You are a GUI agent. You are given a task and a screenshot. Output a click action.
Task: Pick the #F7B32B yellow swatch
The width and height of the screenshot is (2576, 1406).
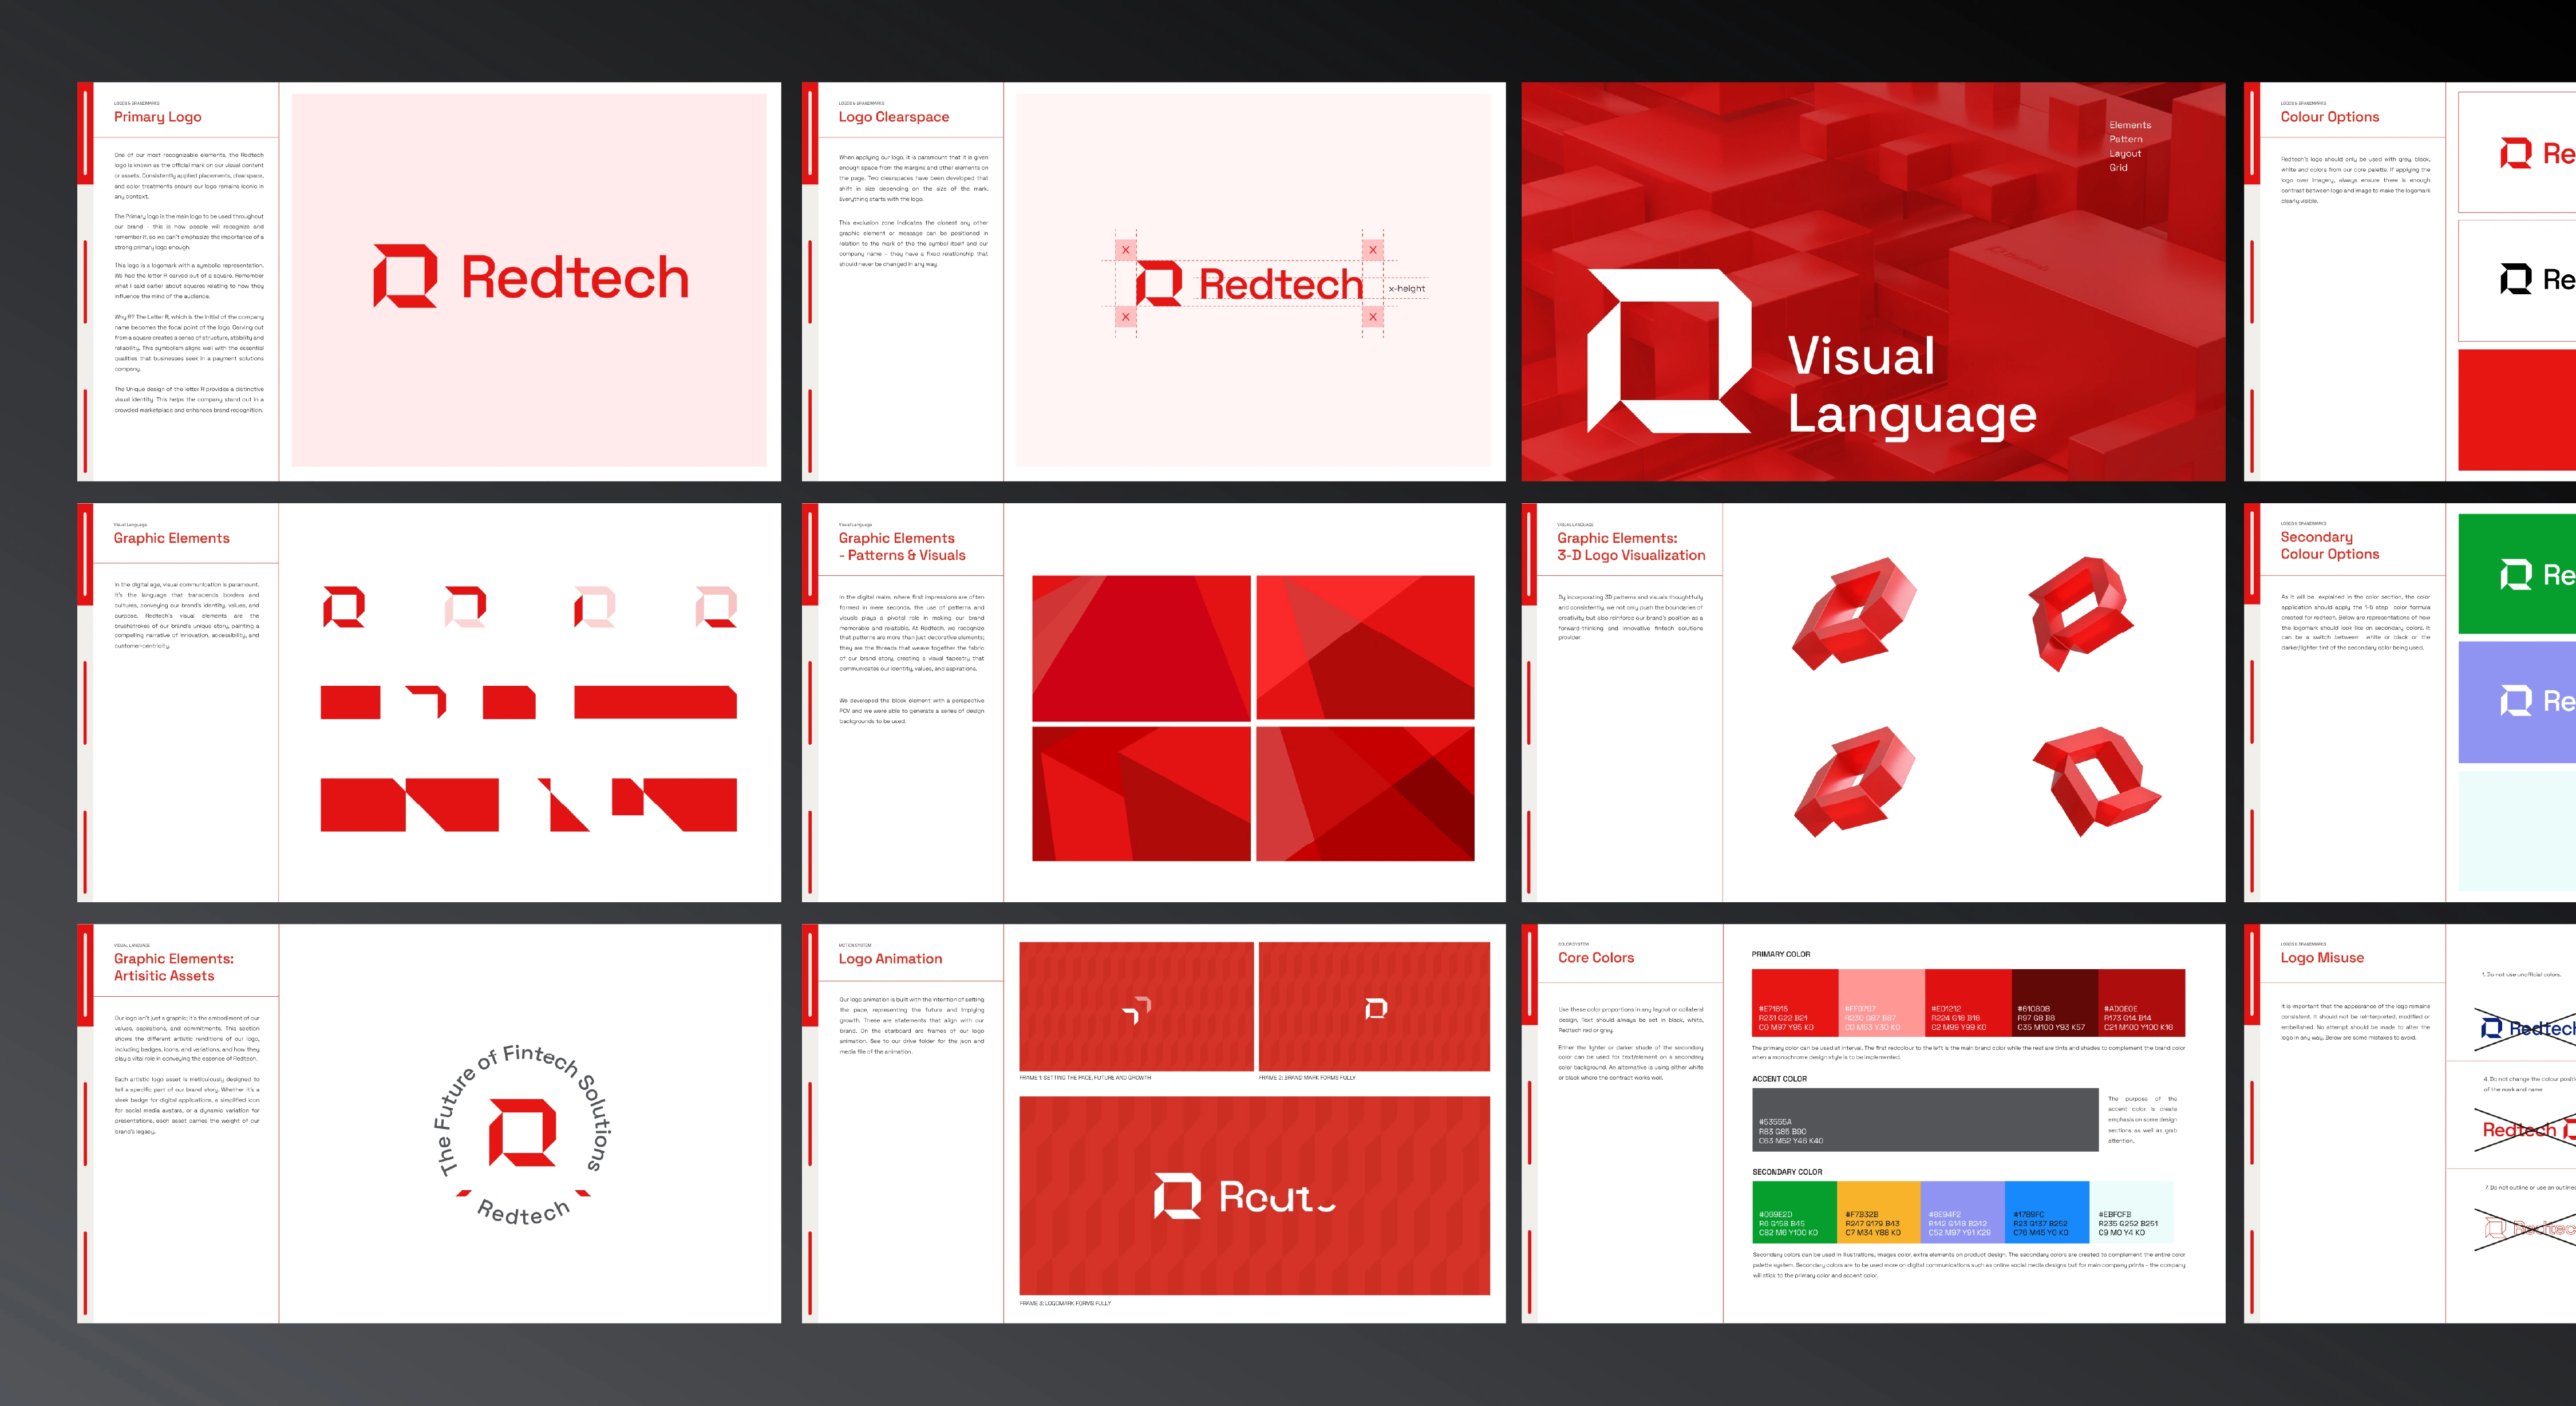(x=1879, y=1212)
